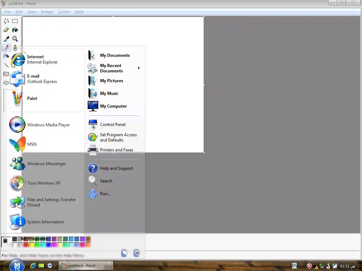Click untitled - Paint taskbar button
This screenshot has height=271, width=362.
point(86,266)
